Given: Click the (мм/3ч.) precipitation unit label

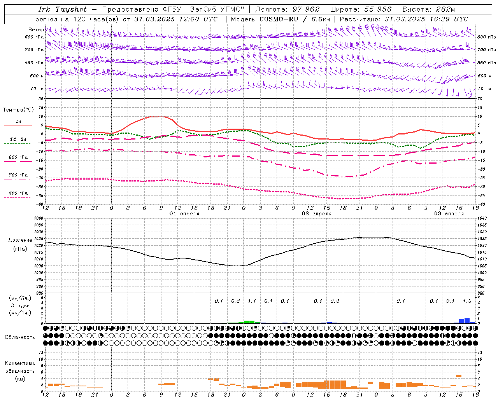Looking at the screenshot, I should (x=20, y=298).
